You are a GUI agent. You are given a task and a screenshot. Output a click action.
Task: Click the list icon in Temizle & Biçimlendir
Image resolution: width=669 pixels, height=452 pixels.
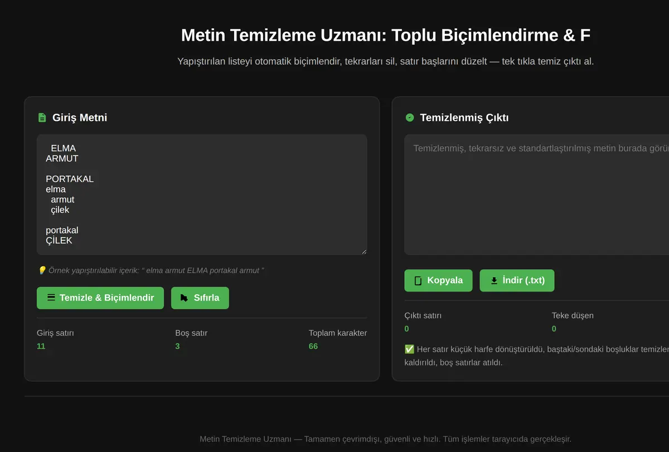click(x=51, y=298)
